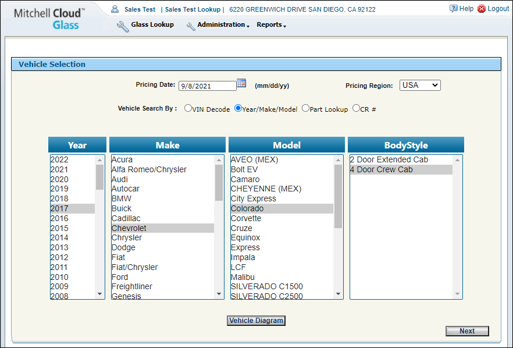Select Dodge in the Make list

(163, 247)
